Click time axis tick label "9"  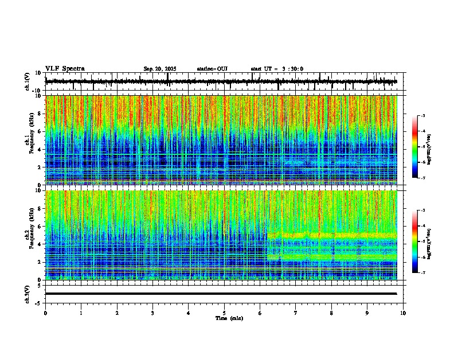coord(367,313)
